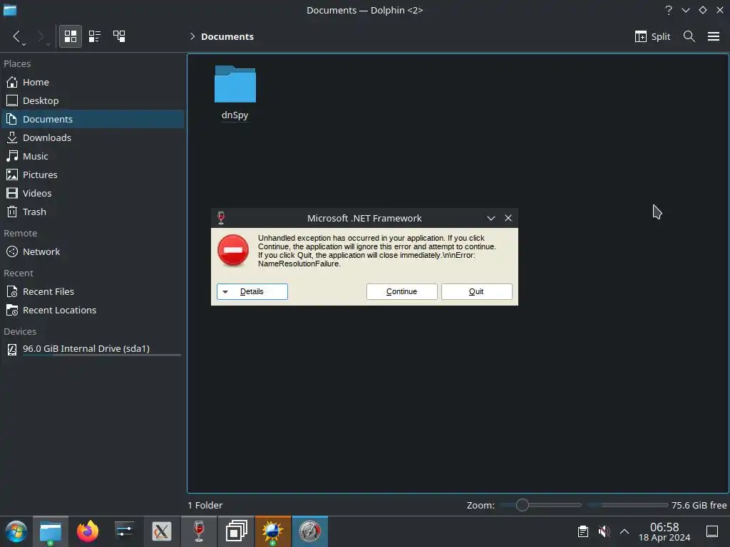The width and height of the screenshot is (730, 547).
Task: Launch Firefox from the taskbar
Action: click(88, 531)
